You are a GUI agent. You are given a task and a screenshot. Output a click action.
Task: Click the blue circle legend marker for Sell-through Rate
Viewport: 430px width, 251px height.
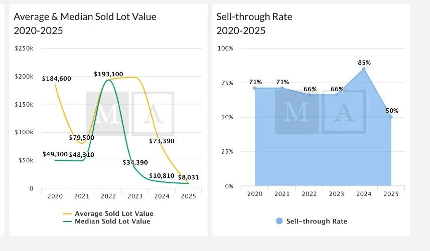[x=279, y=221]
